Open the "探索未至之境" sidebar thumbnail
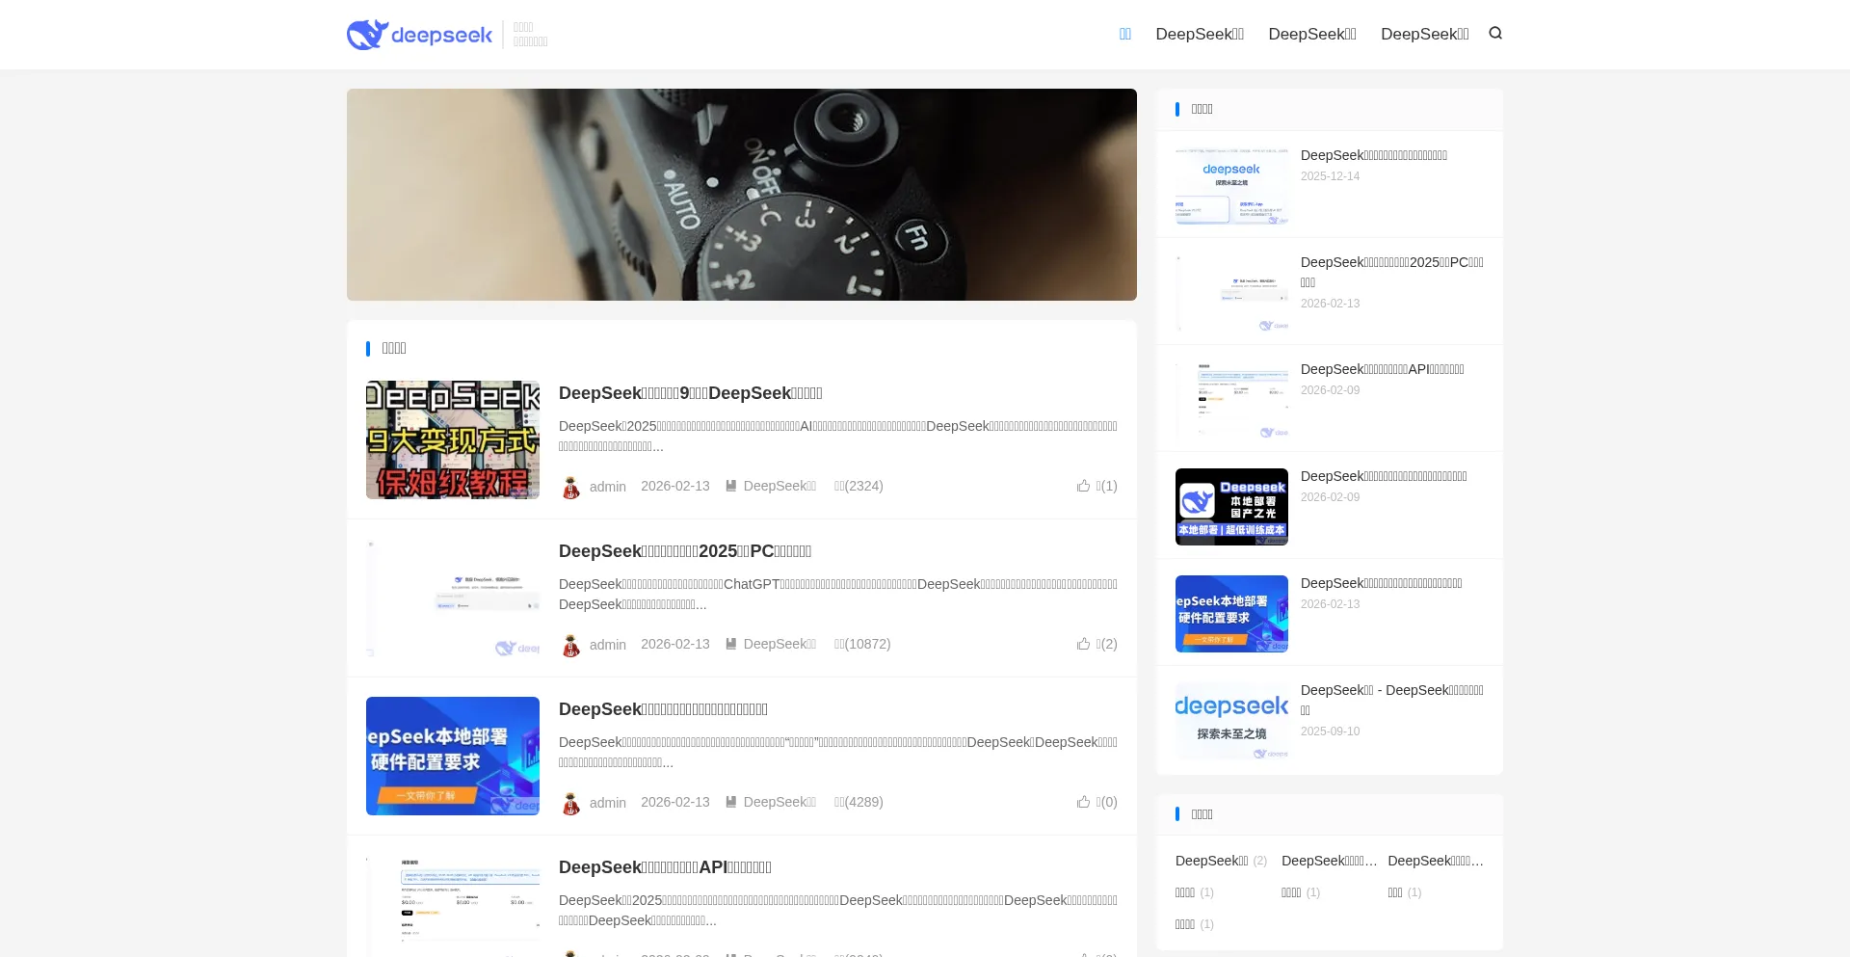The height and width of the screenshot is (957, 1850). click(1231, 720)
